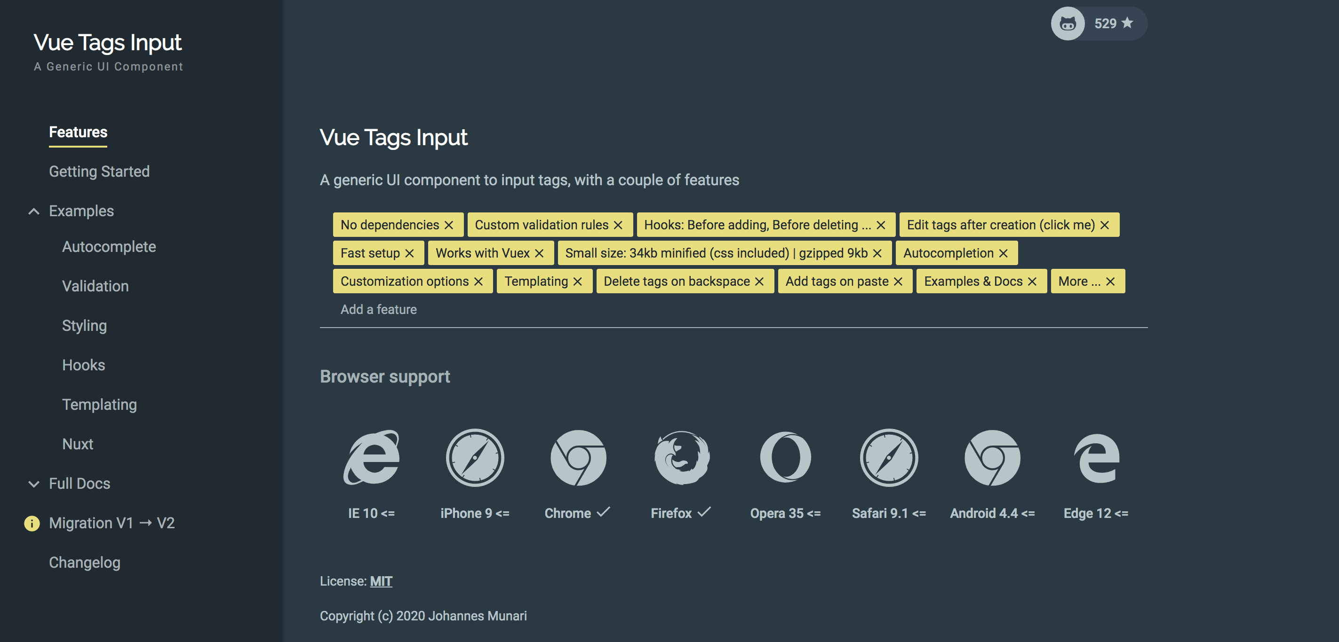The image size is (1339, 642).
Task: Click the iPhone 9 browser icon
Action: click(x=475, y=458)
